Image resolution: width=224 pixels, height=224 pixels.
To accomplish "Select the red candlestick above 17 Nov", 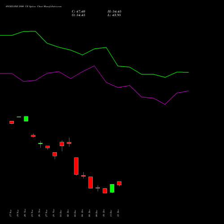I will click(12, 122).
